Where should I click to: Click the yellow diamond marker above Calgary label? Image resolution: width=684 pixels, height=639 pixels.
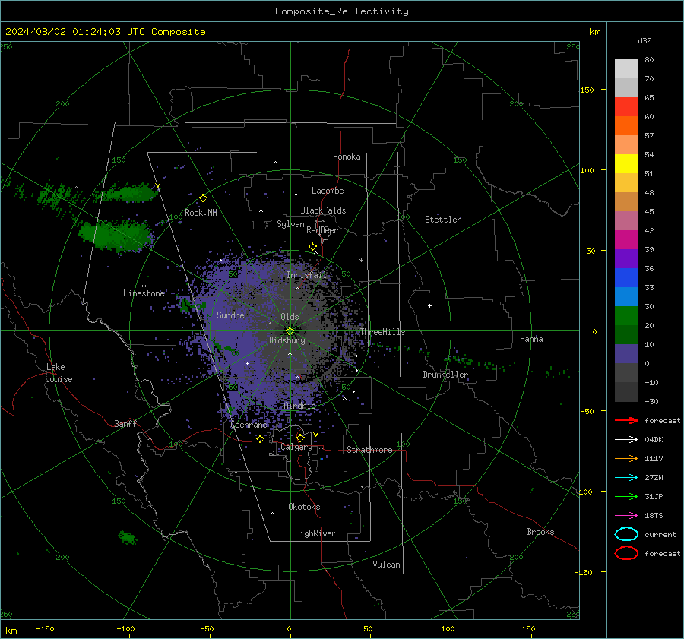(x=300, y=438)
